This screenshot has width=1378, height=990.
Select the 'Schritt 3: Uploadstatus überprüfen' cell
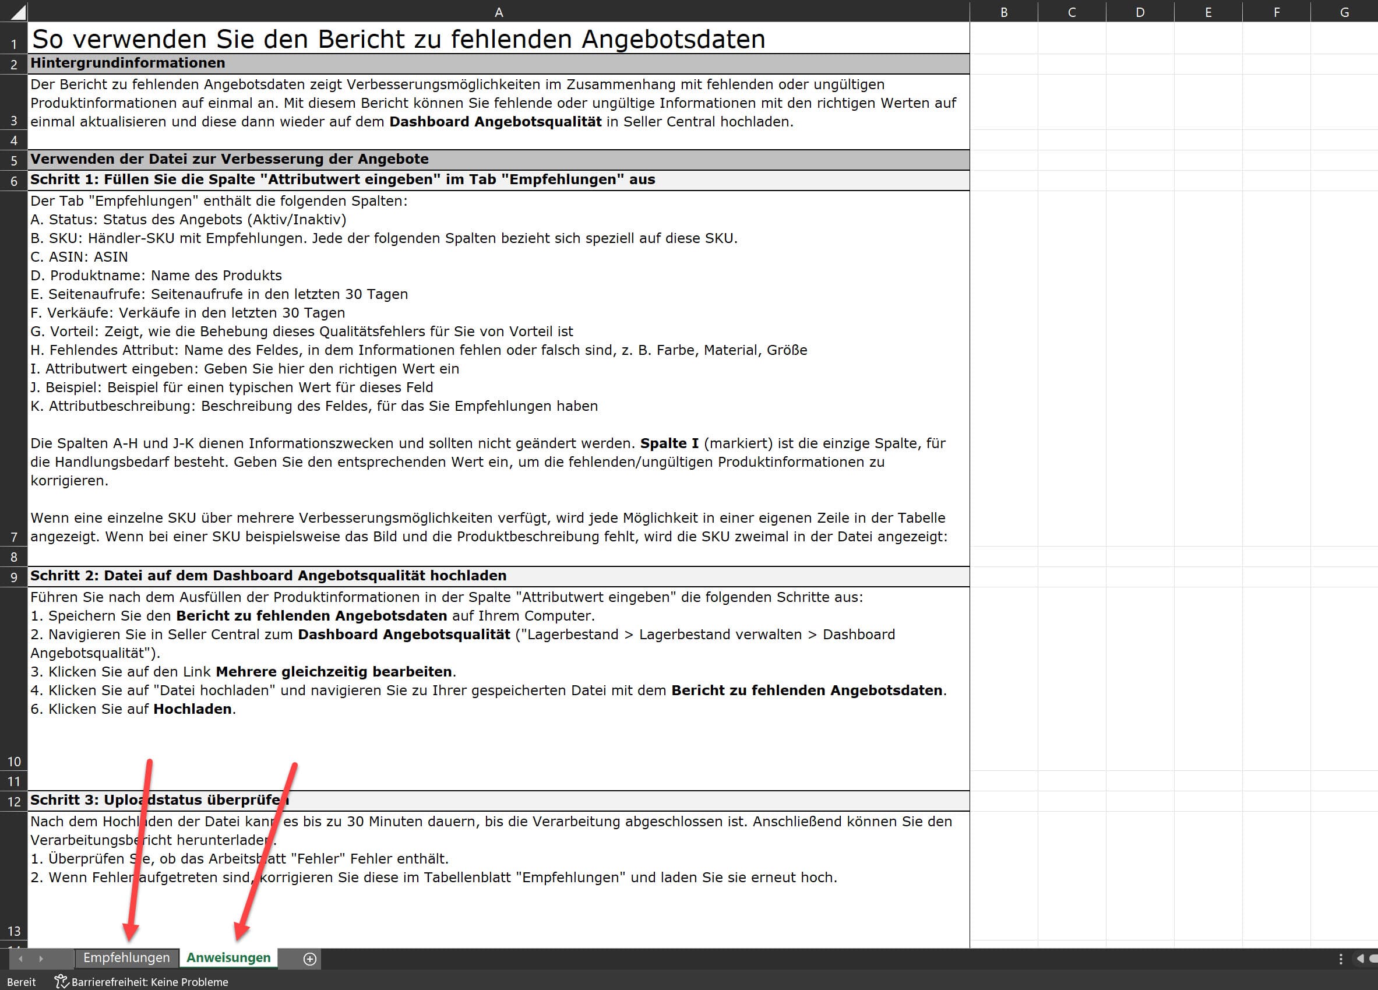(499, 801)
